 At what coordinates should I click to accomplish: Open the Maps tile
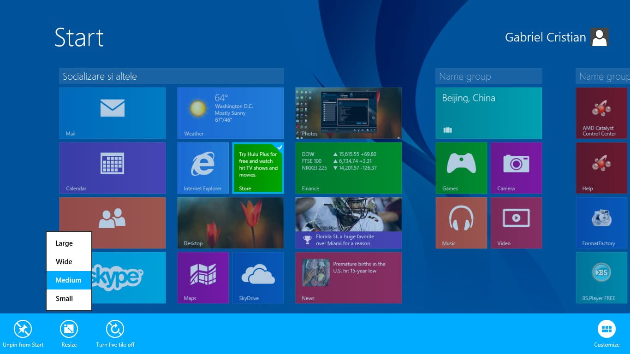tap(203, 277)
